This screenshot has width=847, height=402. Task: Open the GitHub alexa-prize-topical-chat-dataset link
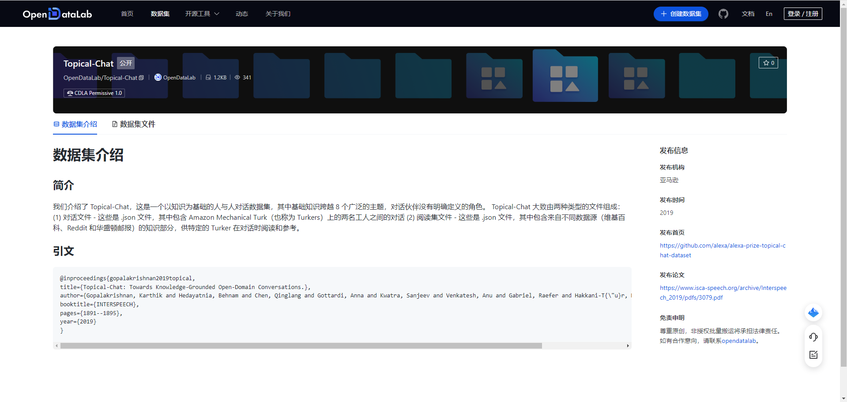click(723, 250)
